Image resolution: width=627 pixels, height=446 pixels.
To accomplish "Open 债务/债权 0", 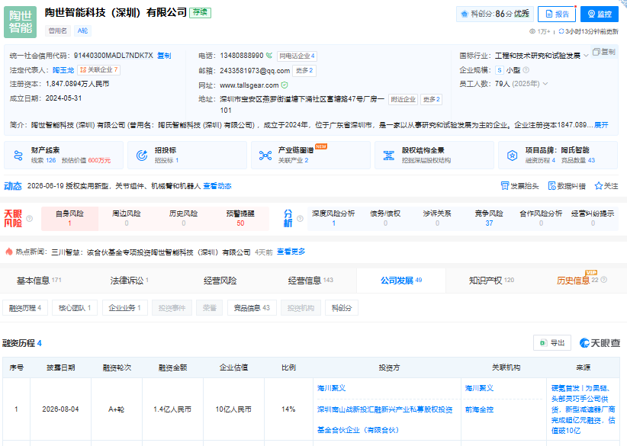I will [385, 219].
